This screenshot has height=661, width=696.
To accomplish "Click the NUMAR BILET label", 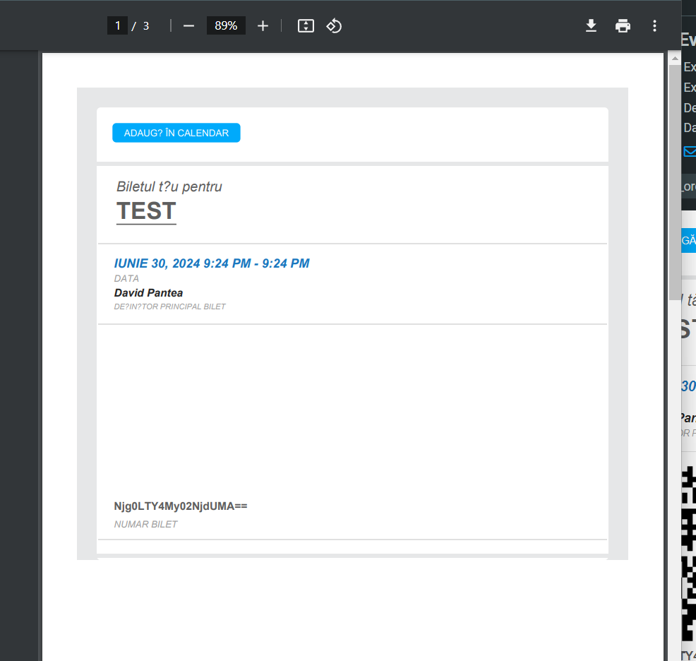I will [x=145, y=524].
